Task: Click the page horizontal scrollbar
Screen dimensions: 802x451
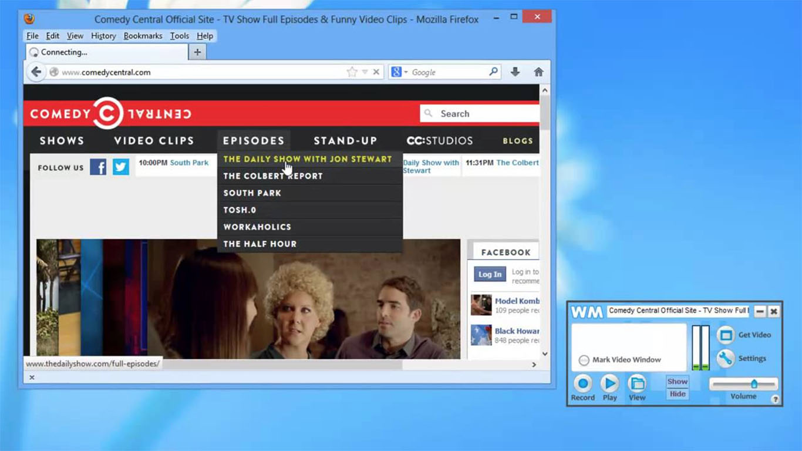Action: coord(282,365)
